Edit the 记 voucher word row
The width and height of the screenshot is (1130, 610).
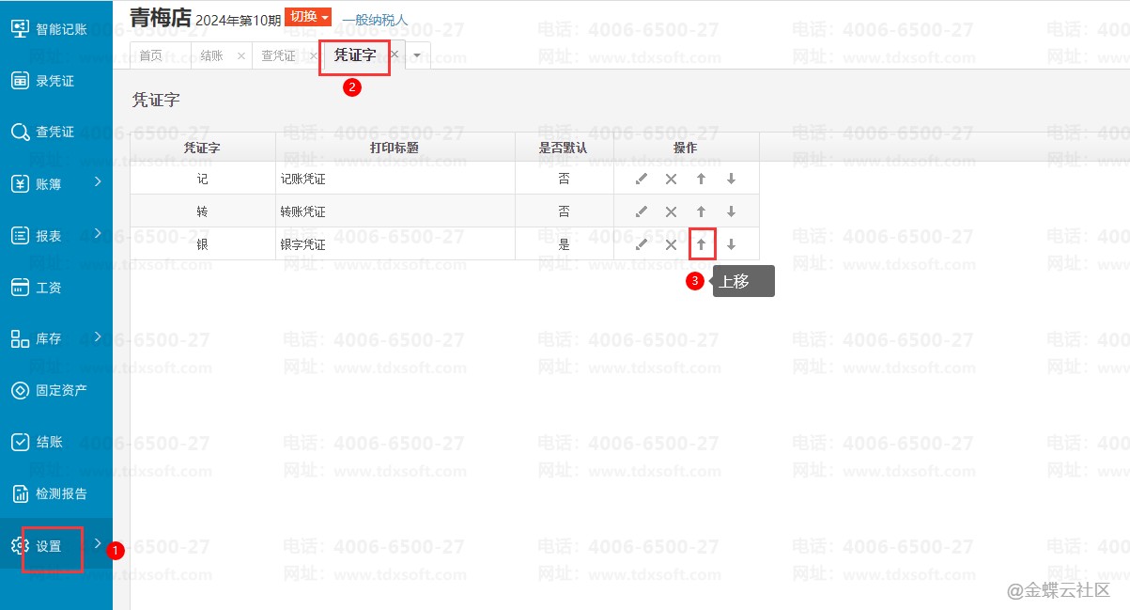tap(642, 179)
